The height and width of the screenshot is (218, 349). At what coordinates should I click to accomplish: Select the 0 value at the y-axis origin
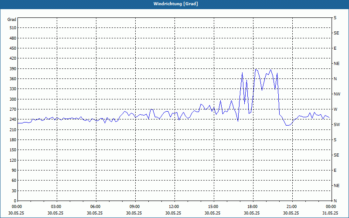(x=15, y=201)
